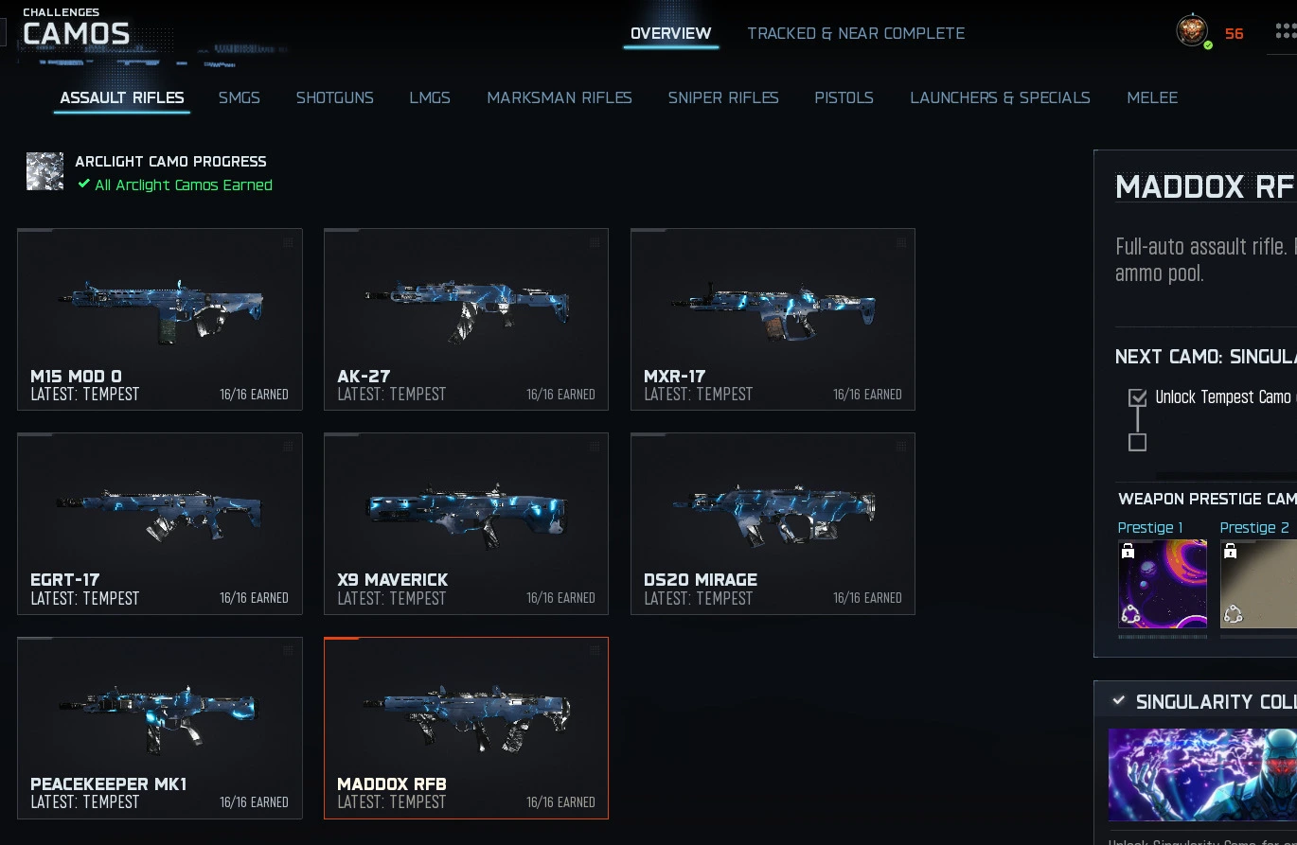Open the Tracked & Near Complete tab

[856, 33]
